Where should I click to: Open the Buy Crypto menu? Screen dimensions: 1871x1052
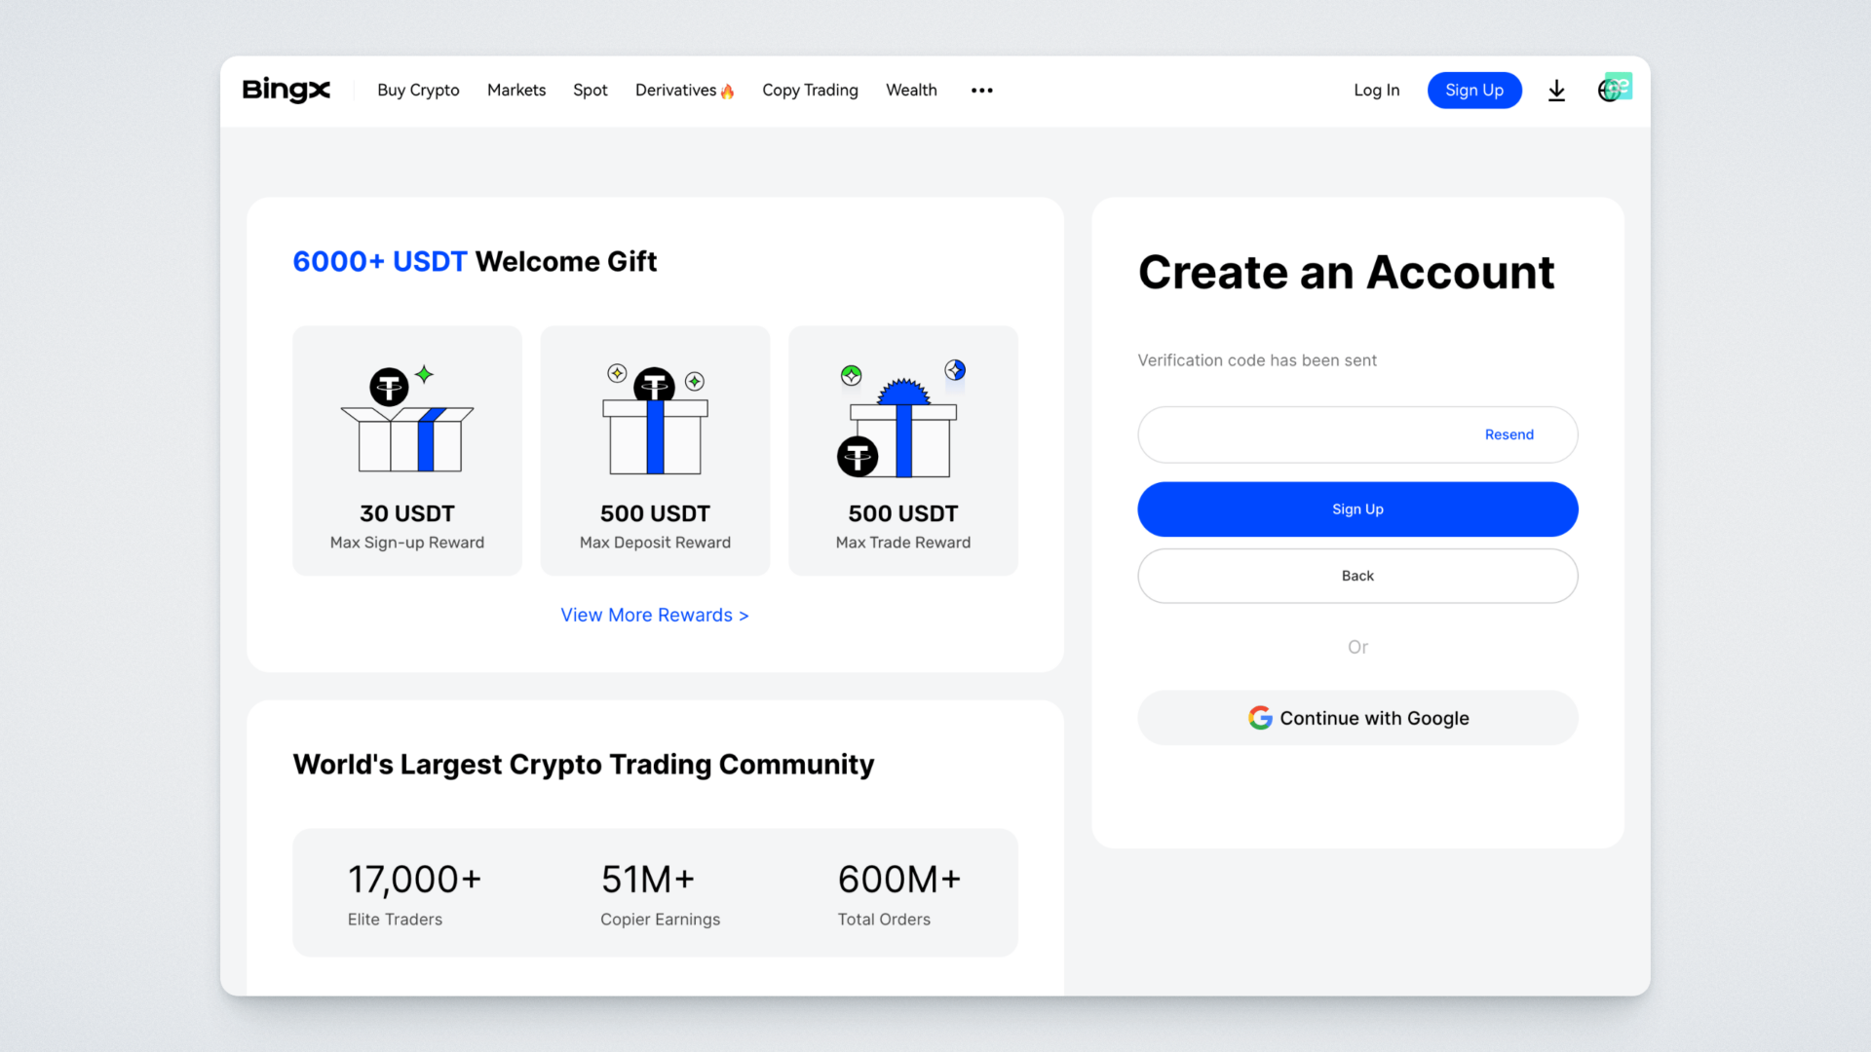coord(418,91)
